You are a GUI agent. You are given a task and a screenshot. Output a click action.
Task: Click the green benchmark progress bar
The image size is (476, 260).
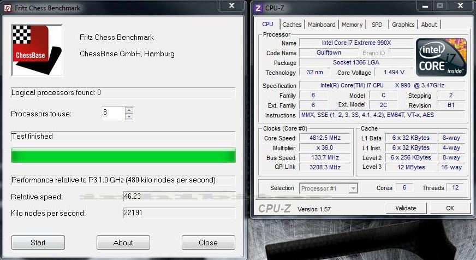point(123,156)
